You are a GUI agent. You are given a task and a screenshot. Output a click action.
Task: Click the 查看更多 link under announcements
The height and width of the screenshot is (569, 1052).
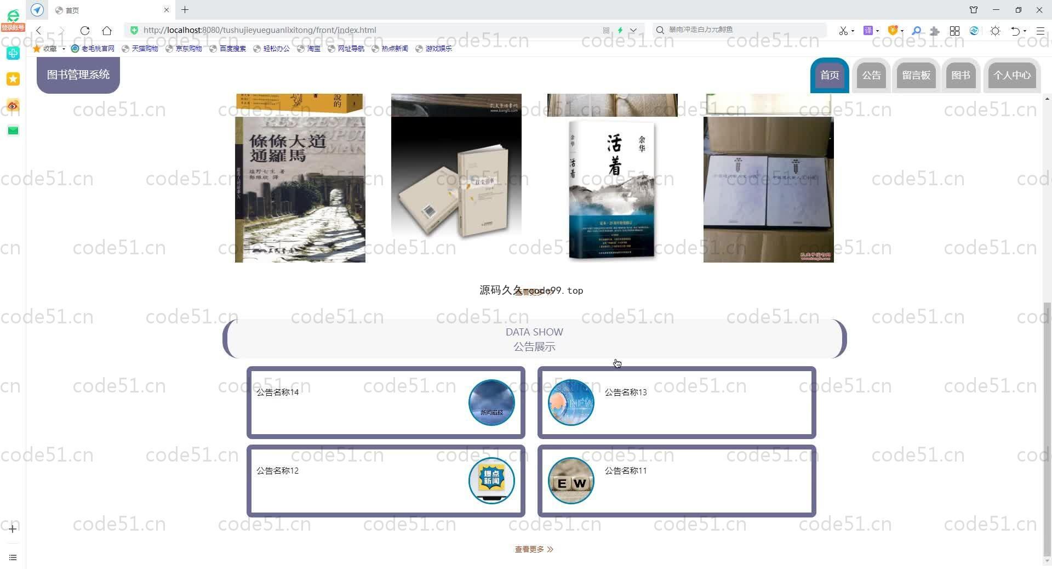(x=534, y=549)
